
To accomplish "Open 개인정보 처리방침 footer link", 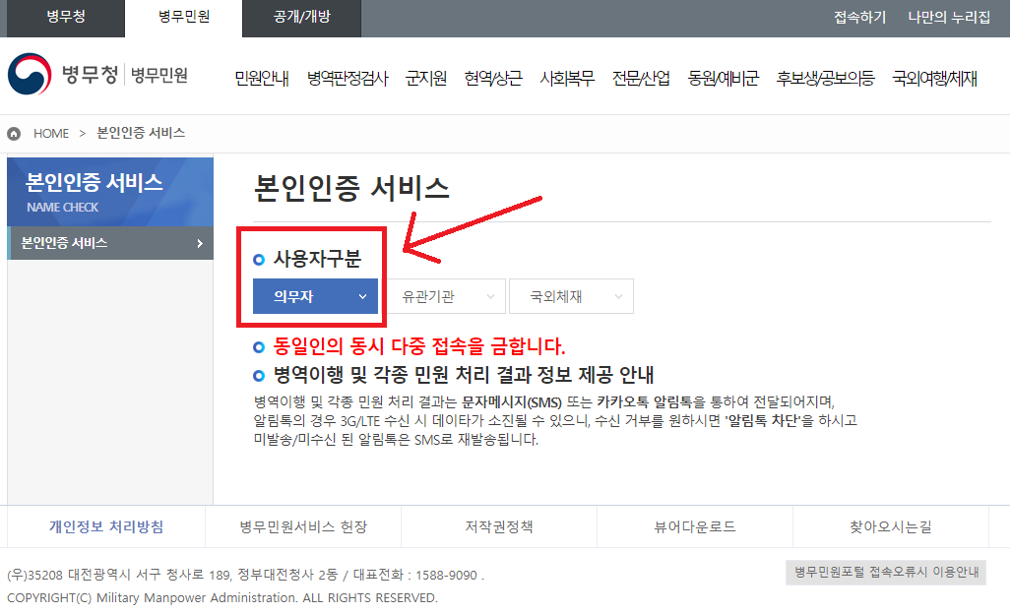I will click(106, 526).
